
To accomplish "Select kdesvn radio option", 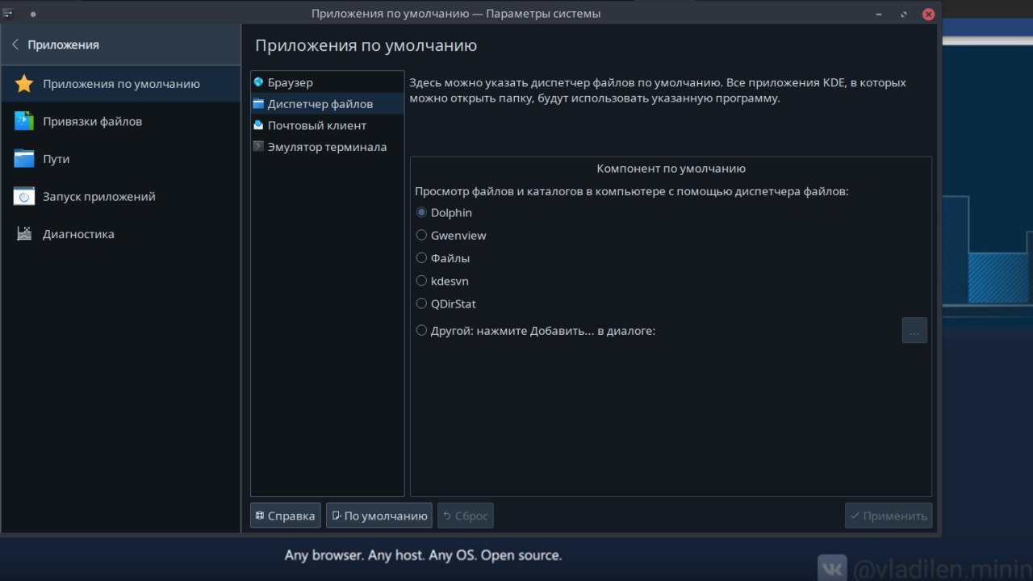I will click(442, 281).
